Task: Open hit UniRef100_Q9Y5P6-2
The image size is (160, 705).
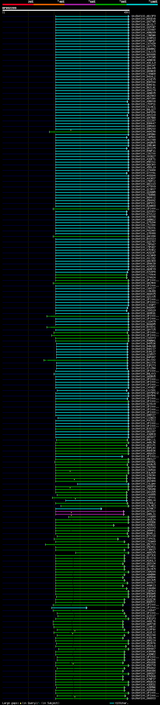Action: point(145,393)
